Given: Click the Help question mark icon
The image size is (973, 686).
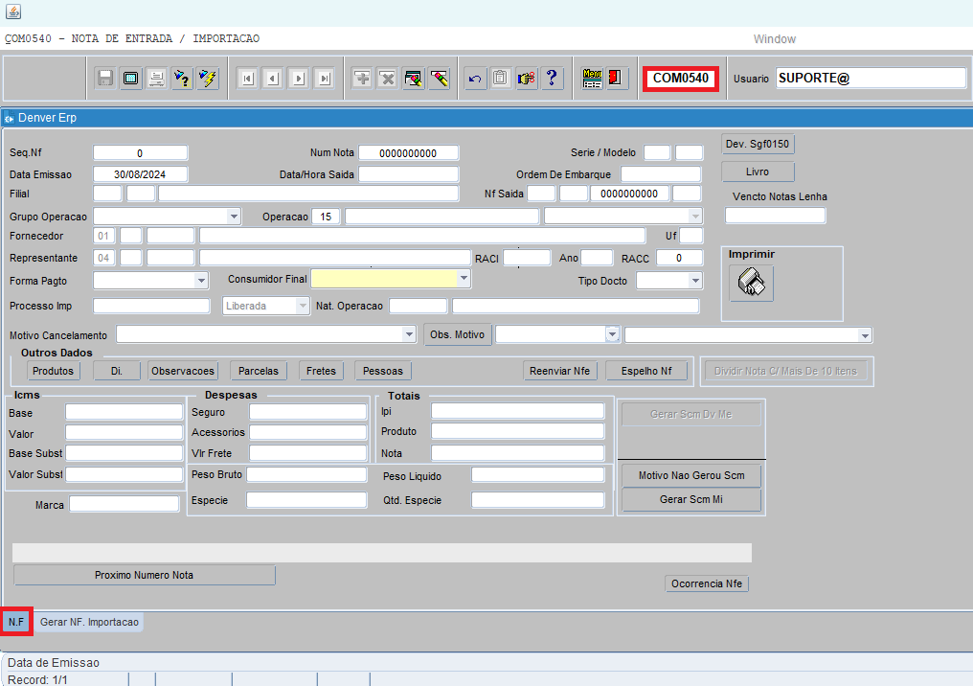Looking at the screenshot, I should (x=552, y=79).
